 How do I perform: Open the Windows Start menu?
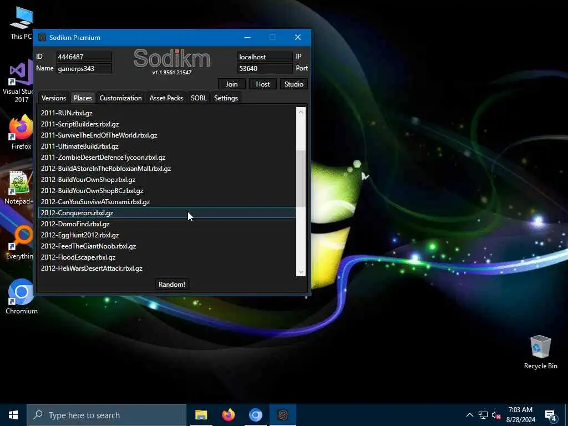[13, 415]
